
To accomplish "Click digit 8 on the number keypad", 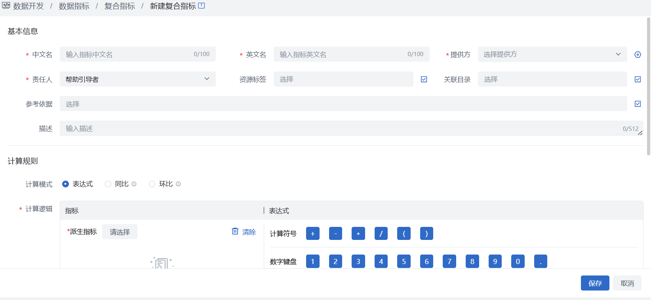I will [x=472, y=261].
